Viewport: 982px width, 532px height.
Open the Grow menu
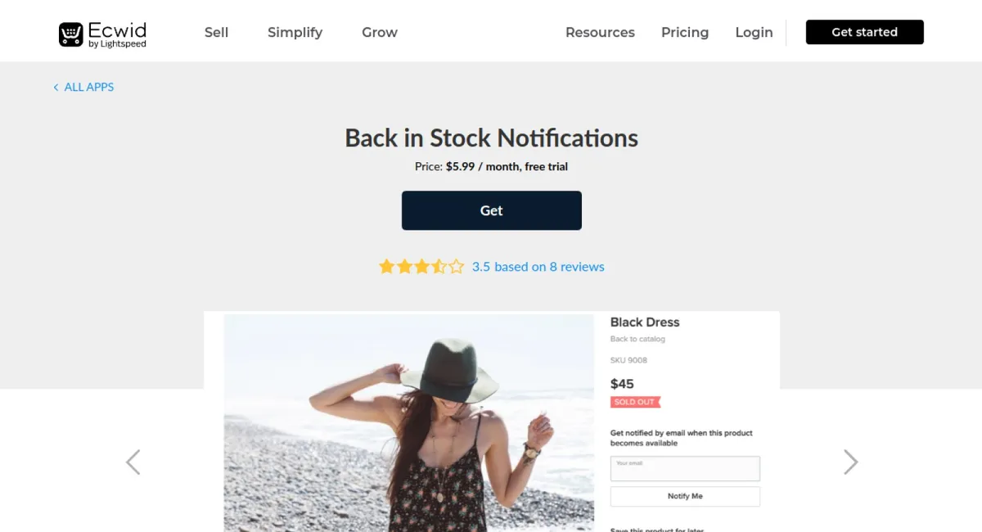coord(380,33)
